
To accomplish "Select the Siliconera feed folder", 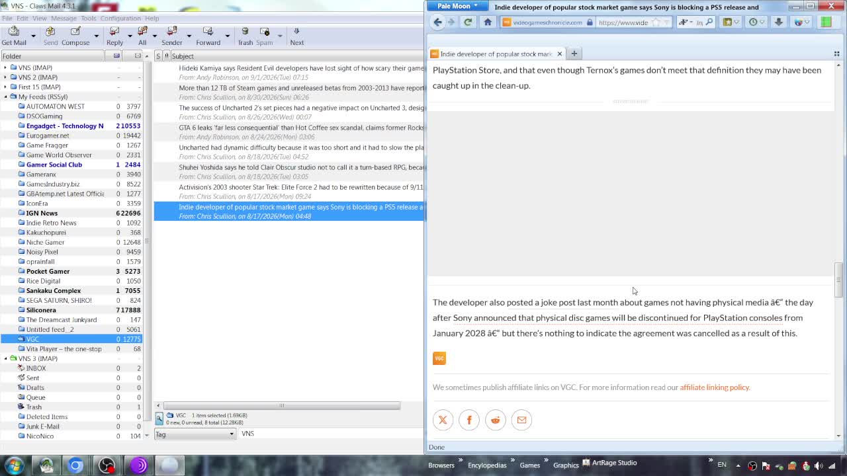I will point(41,310).
